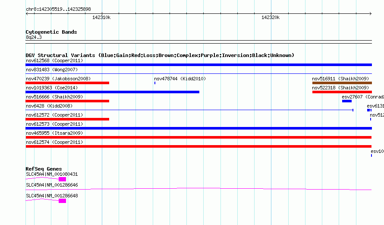Click the 8q24.3 band label
Viewport: 384px width, 225px height.
(34, 37)
